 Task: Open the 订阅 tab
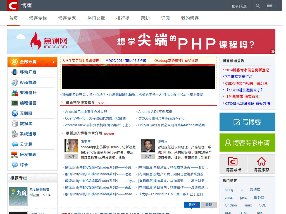(165, 18)
